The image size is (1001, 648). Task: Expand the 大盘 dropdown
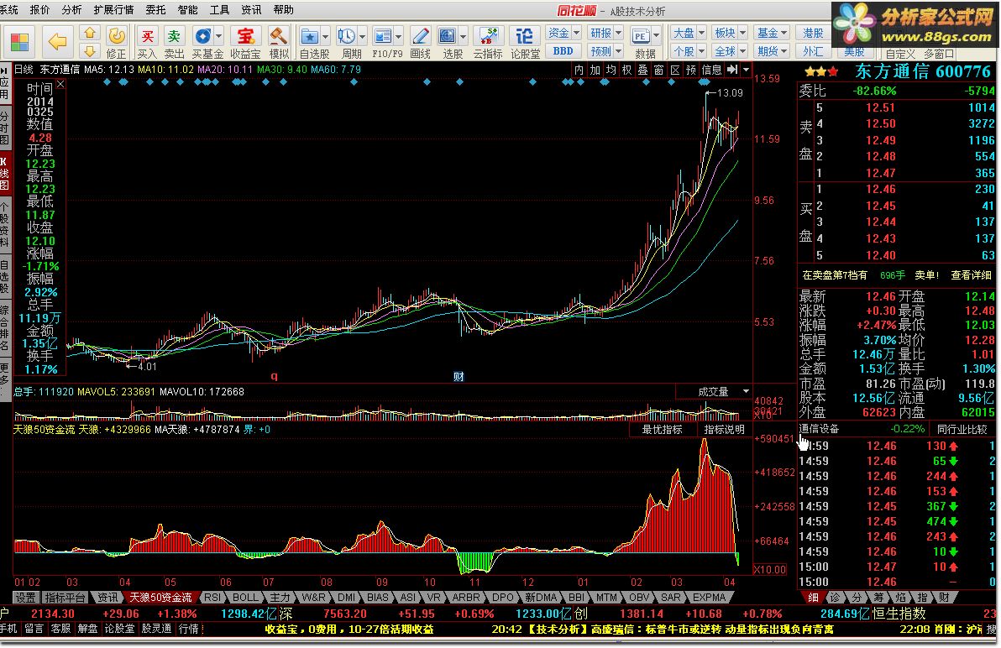701,34
